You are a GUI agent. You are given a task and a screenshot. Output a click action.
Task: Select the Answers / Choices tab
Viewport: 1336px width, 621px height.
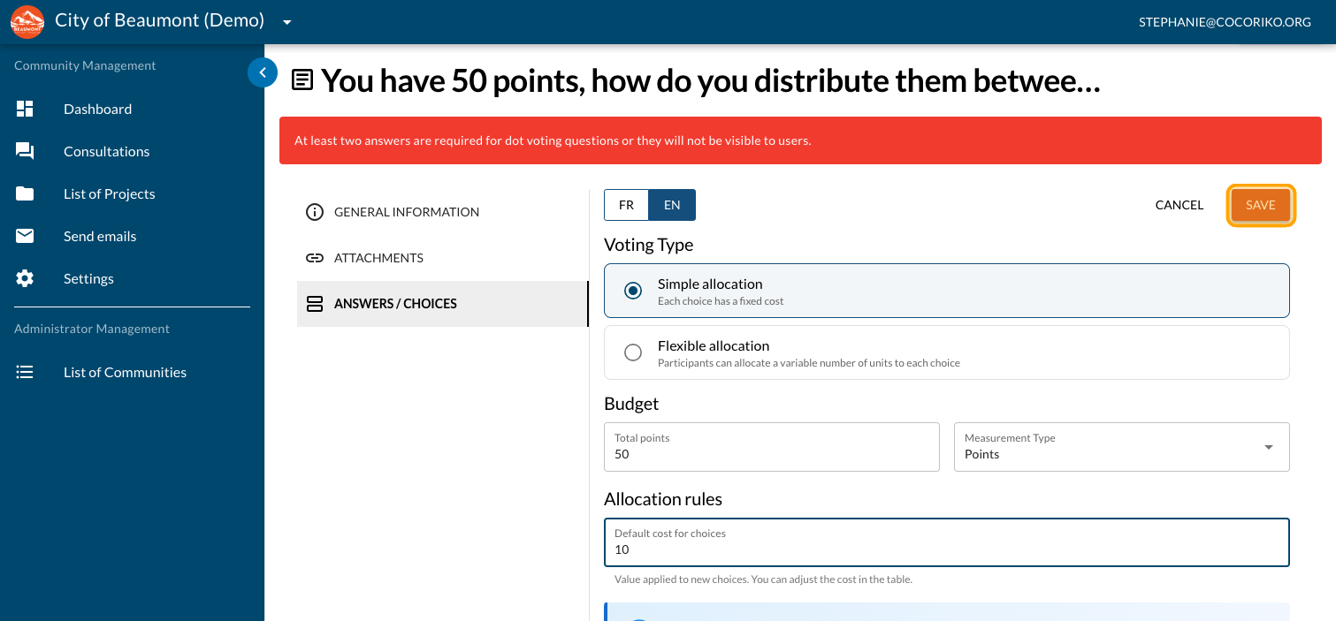pos(395,304)
